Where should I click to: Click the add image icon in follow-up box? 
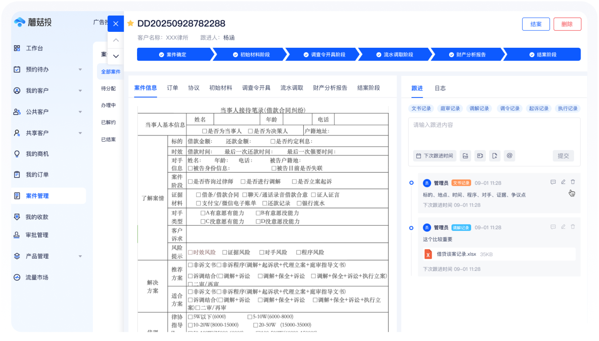pyautogui.click(x=465, y=156)
